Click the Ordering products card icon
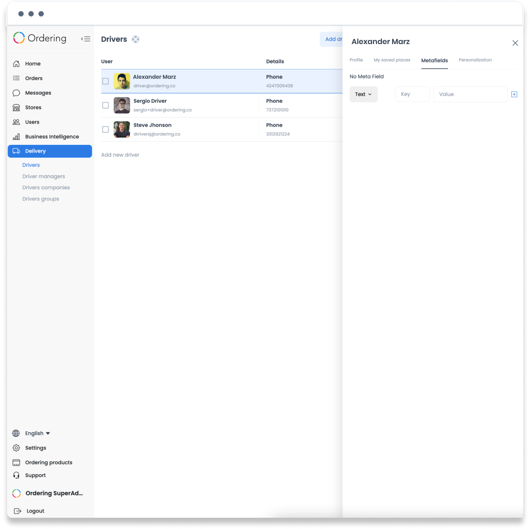Viewport: 530px width, 529px height. pos(16,462)
